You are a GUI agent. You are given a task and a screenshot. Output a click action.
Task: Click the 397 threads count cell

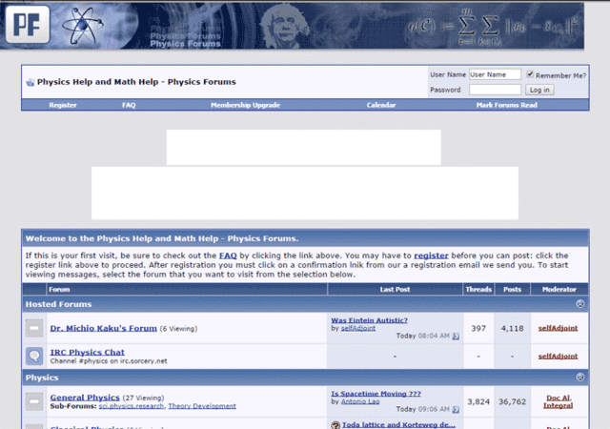pos(478,328)
